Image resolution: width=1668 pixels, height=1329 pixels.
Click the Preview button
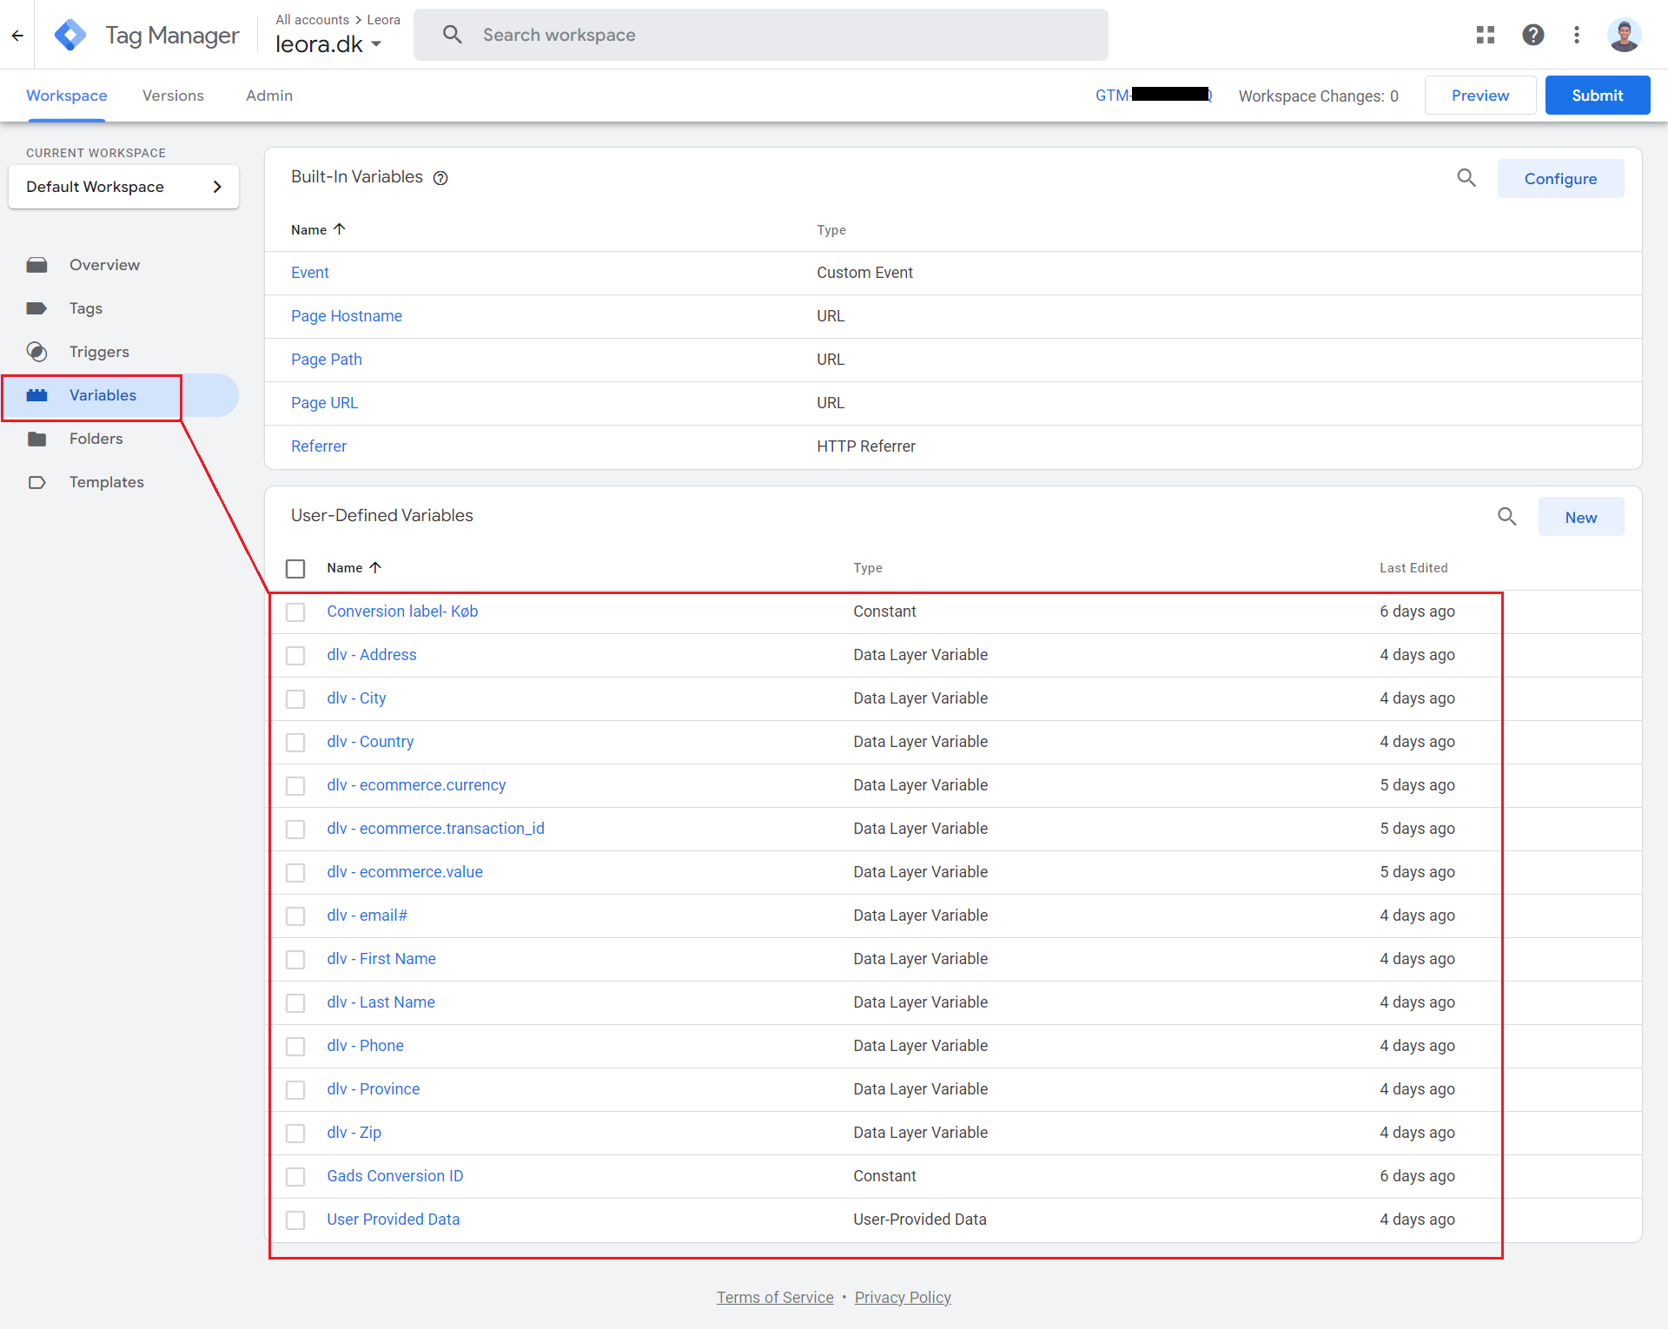coord(1480,96)
